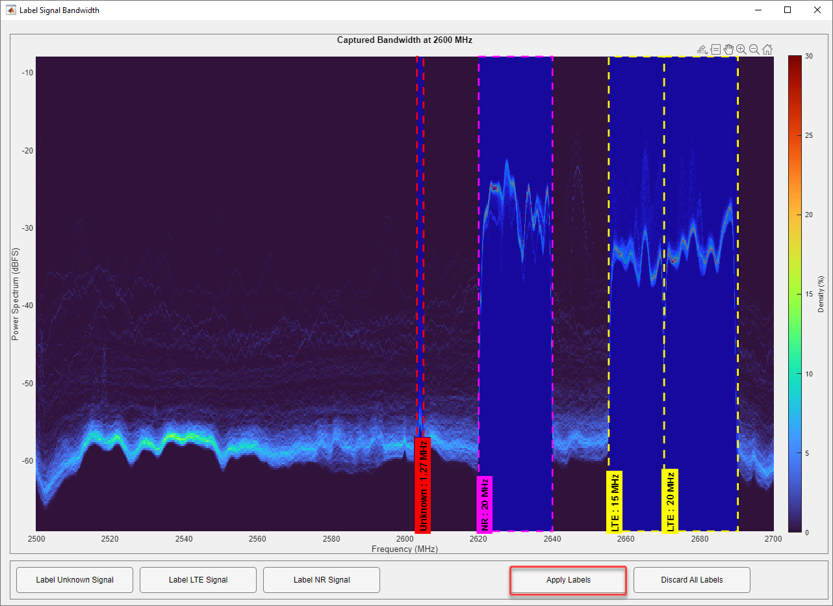Image resolution: width=833 pixels, height=606 pixels.
Task: Click inside the magenta dashed NR region
Action: [x=515, y=293]
